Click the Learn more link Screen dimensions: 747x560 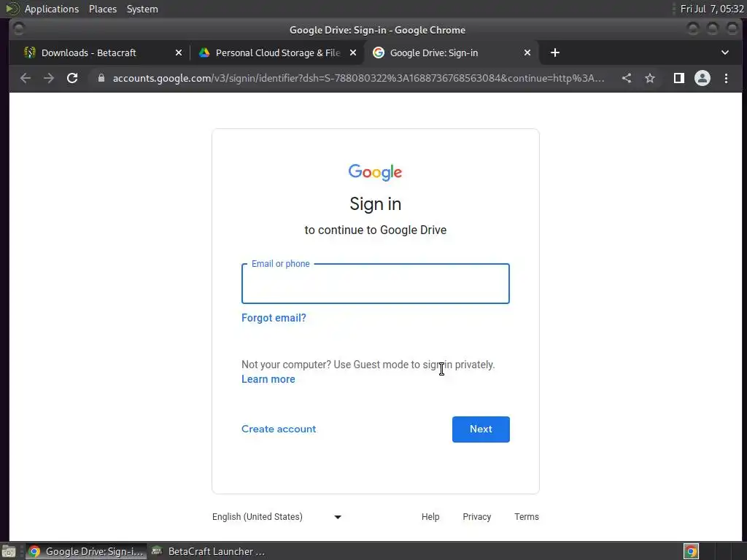(x=268, y=379)
